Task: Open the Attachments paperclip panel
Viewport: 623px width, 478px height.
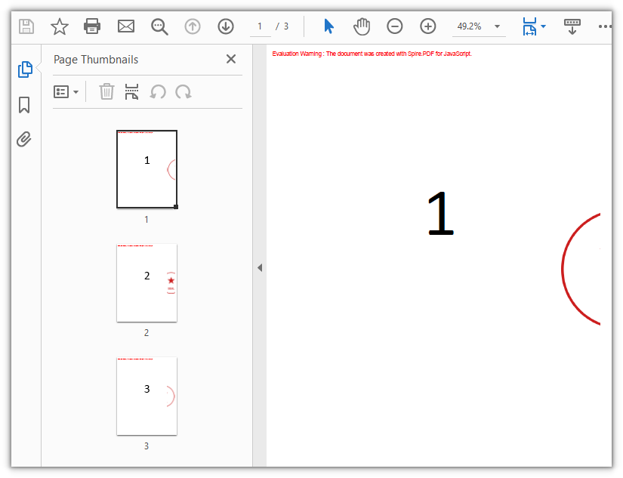Action: tap(24, 140)
